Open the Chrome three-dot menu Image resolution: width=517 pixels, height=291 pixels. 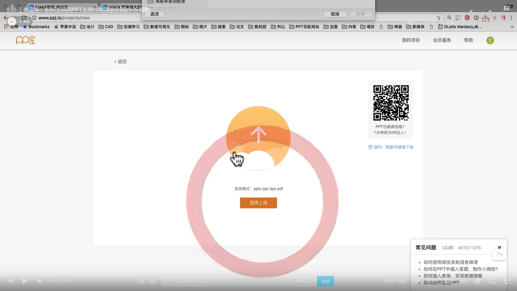pyautogui.click(x=511, y=18)
